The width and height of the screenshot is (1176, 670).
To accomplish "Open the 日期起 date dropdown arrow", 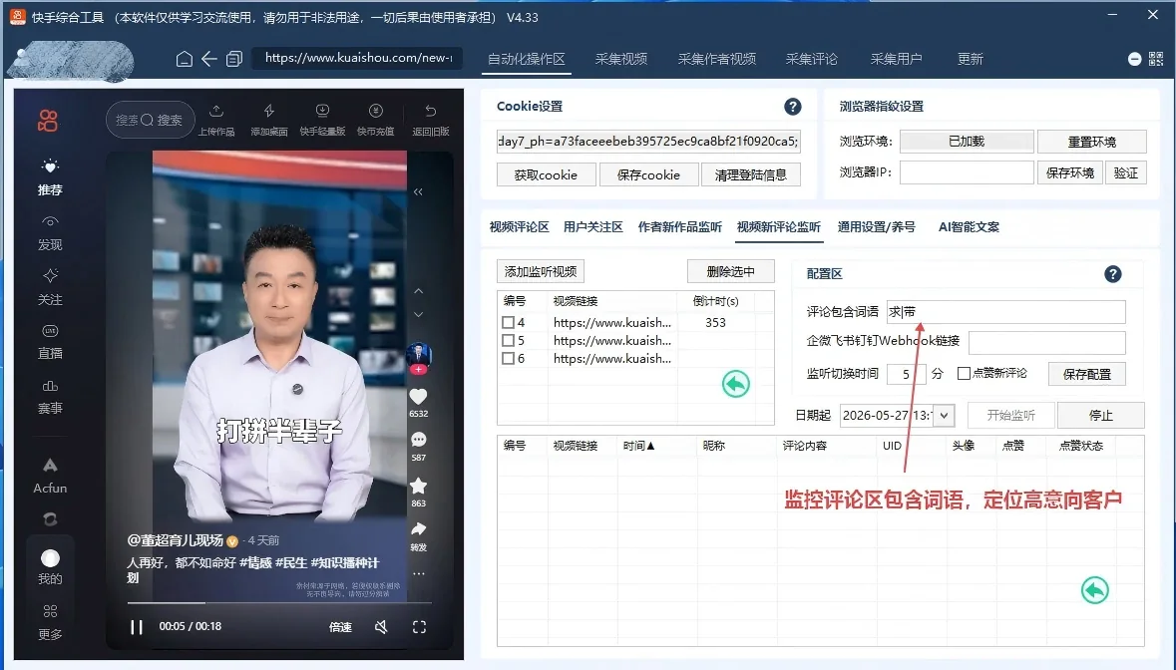I will 944,415.
